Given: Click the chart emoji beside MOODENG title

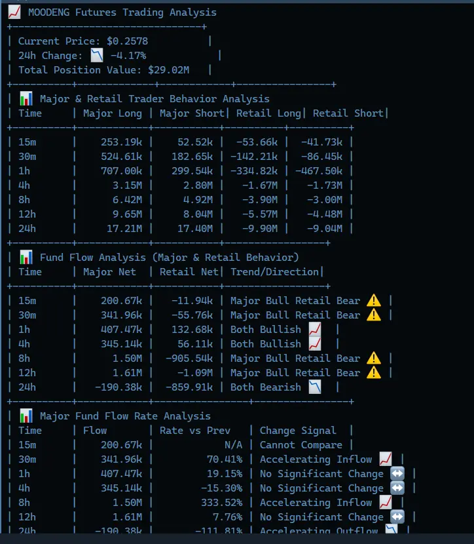Looking at the screenshot, I should pyautogui.click(x=14, y=12).
